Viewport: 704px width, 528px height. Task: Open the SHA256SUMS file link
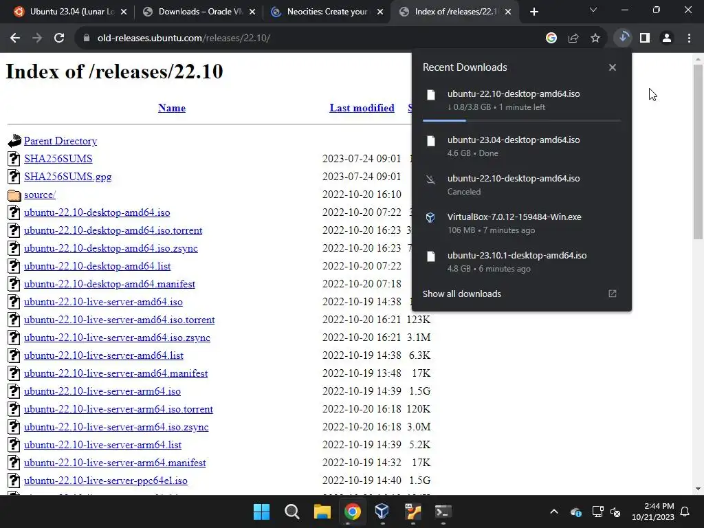[x=58, y=159]
